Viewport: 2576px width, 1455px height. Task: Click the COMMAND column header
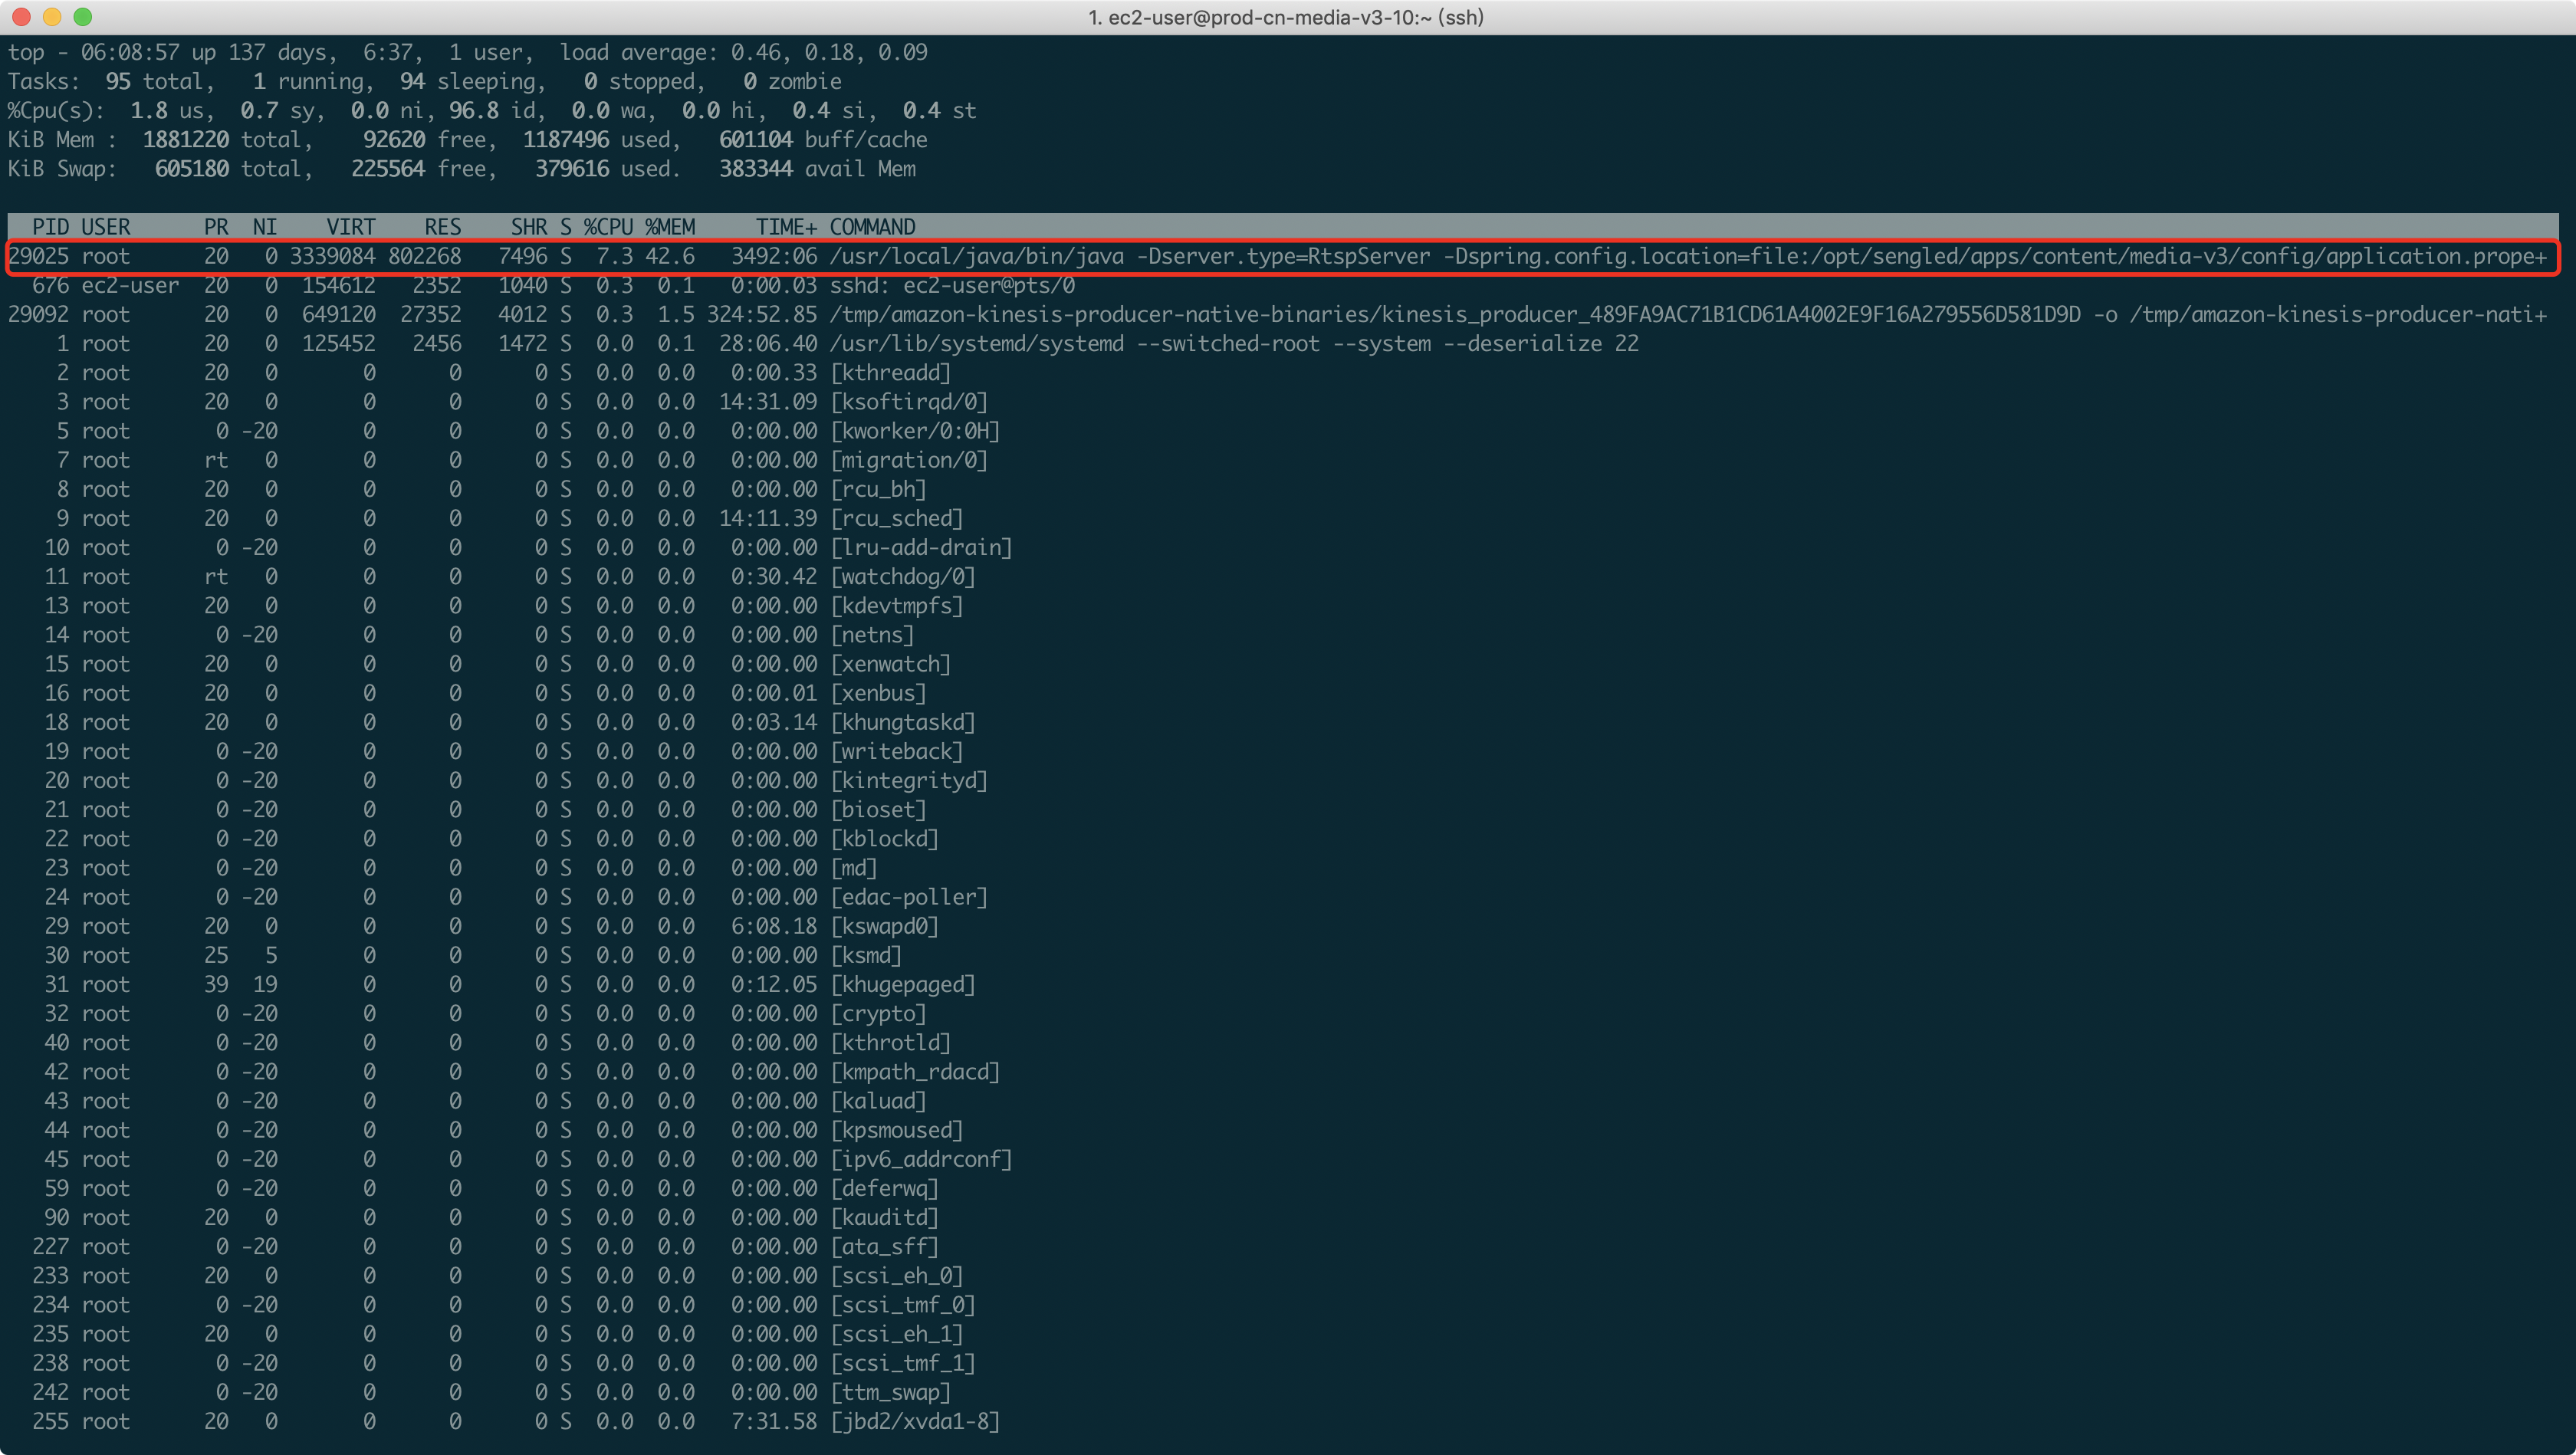(x=872, y=227)
